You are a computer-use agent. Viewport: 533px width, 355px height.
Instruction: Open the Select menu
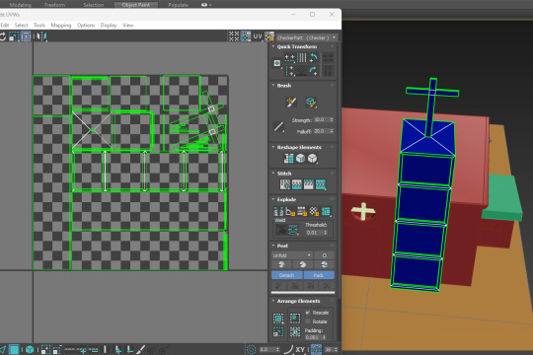[21, 25]
